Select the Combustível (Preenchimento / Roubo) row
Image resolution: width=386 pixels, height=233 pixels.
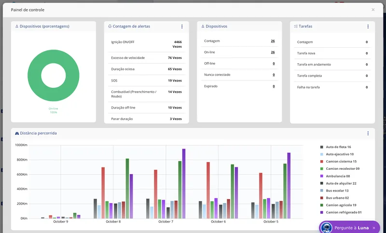click(x=147, y=94)
